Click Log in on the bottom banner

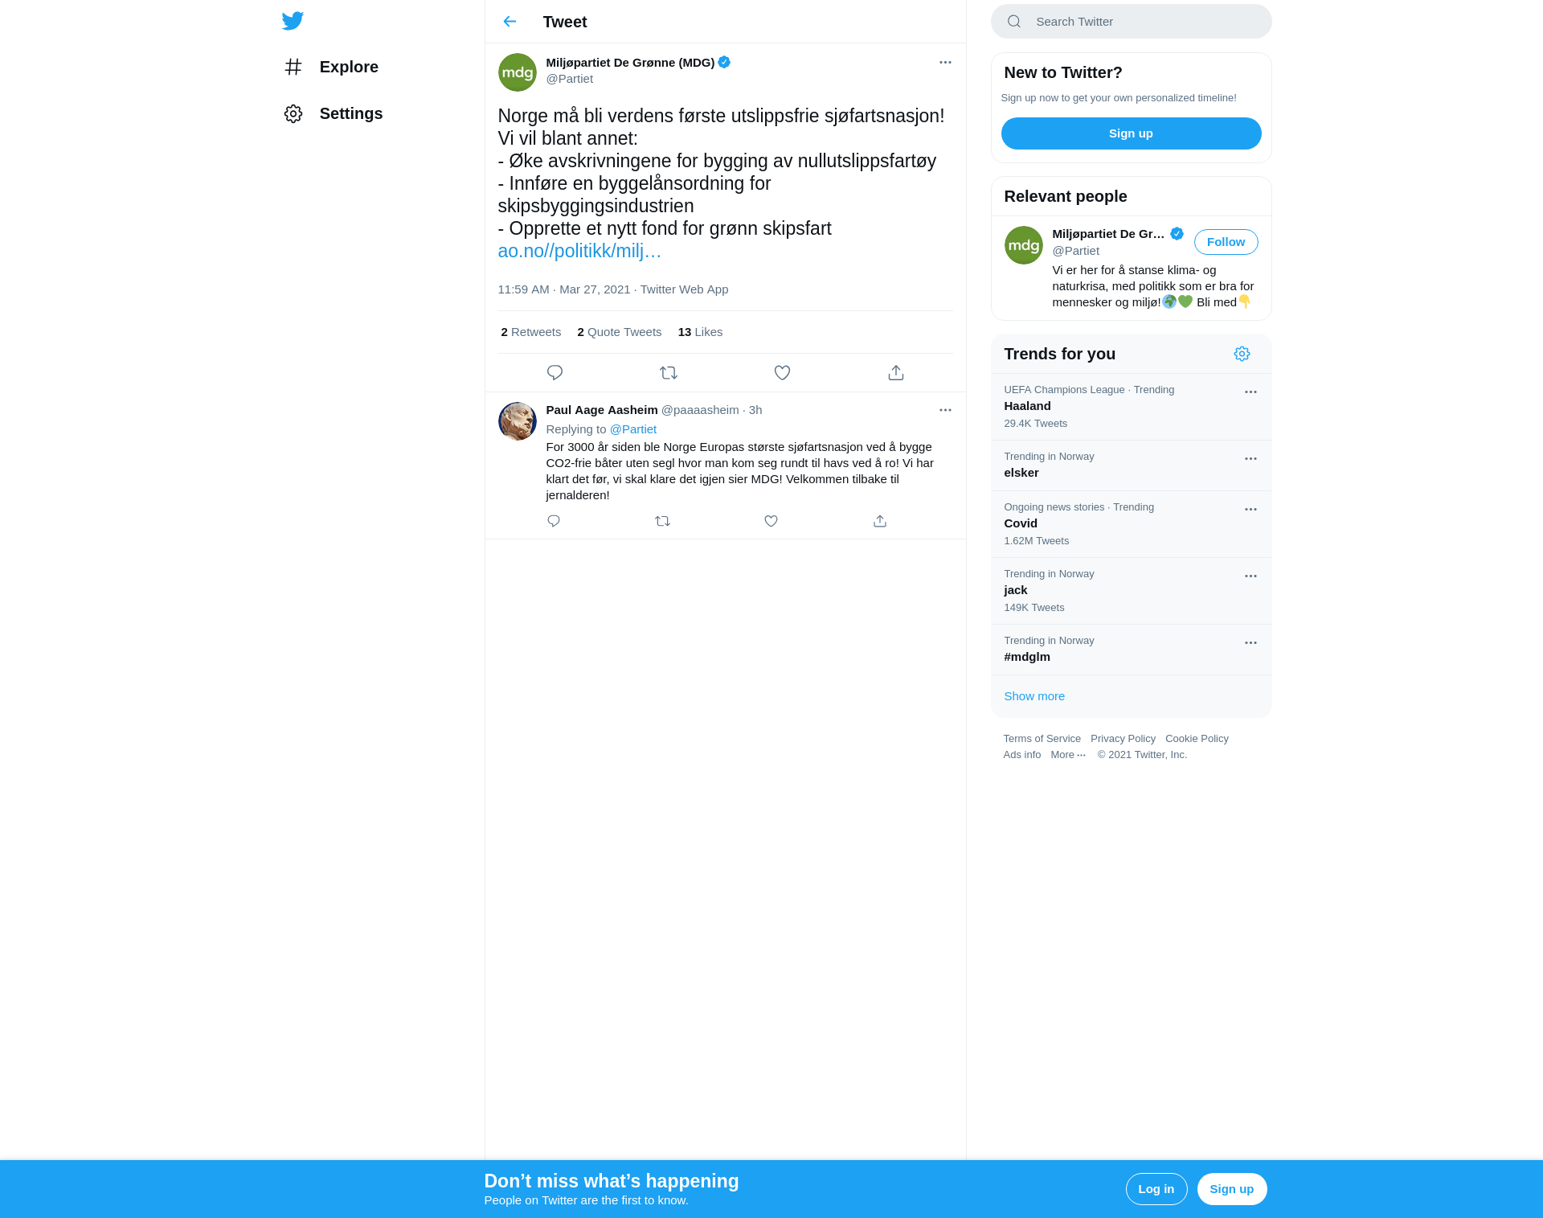pyautogui.click(x=1156, y=1189)
